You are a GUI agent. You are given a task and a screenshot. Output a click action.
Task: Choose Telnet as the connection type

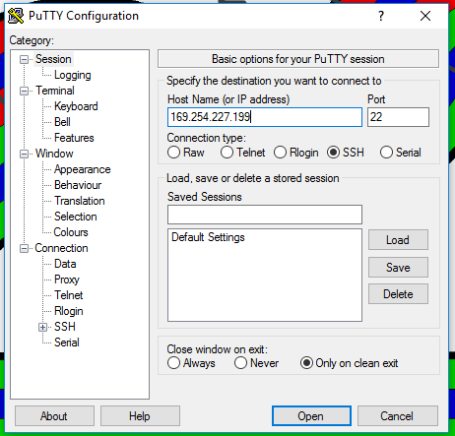(x=227, y=153)
